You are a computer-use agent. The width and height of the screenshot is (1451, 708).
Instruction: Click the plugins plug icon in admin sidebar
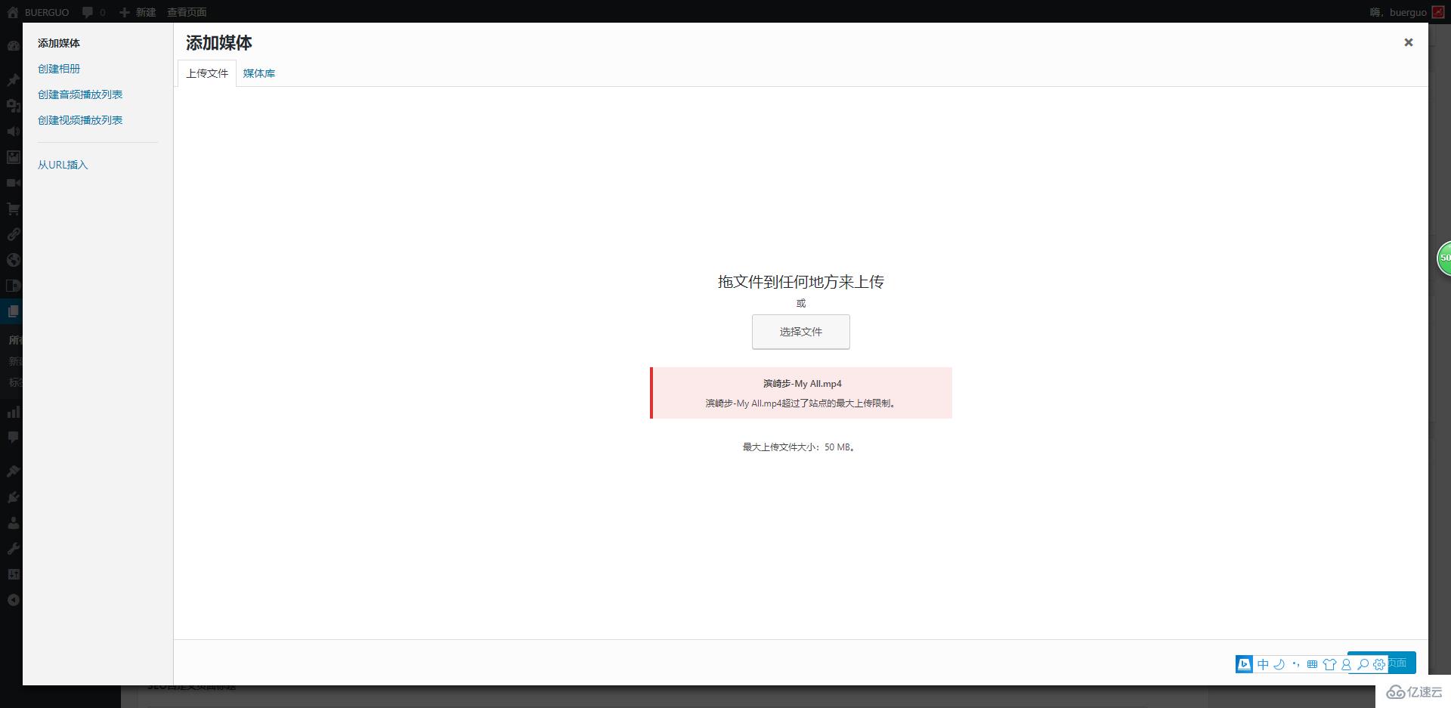[13, 497]
